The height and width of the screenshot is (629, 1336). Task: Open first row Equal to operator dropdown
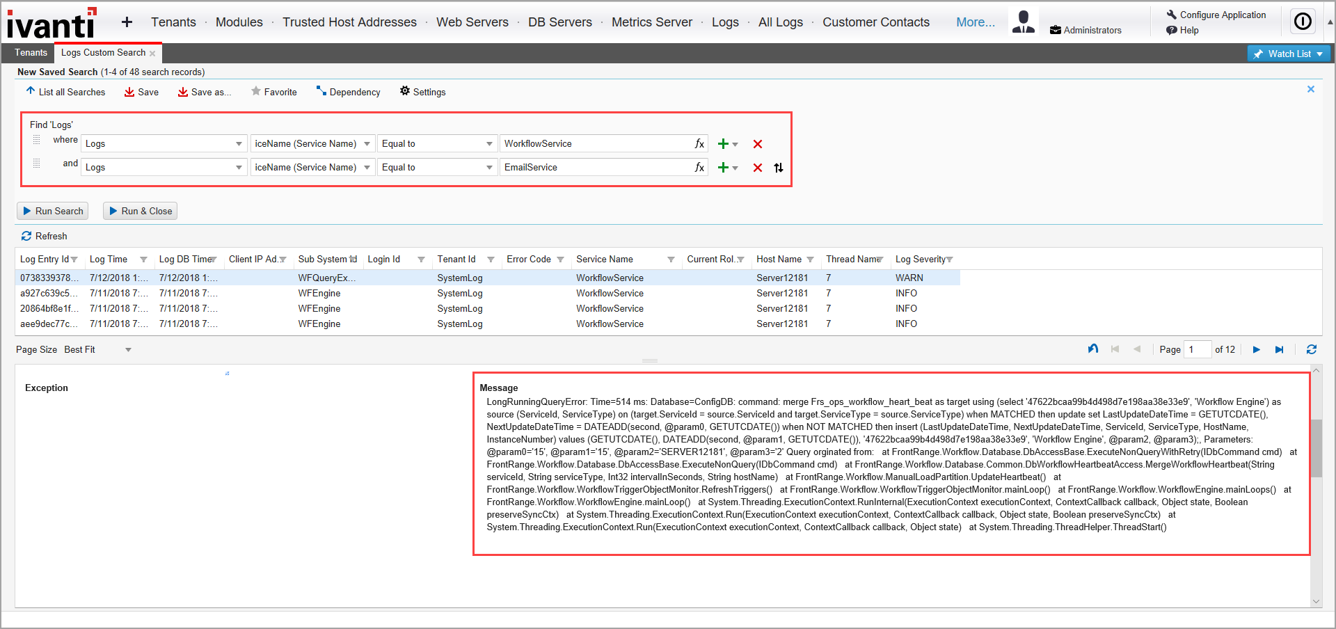(489, 144)
